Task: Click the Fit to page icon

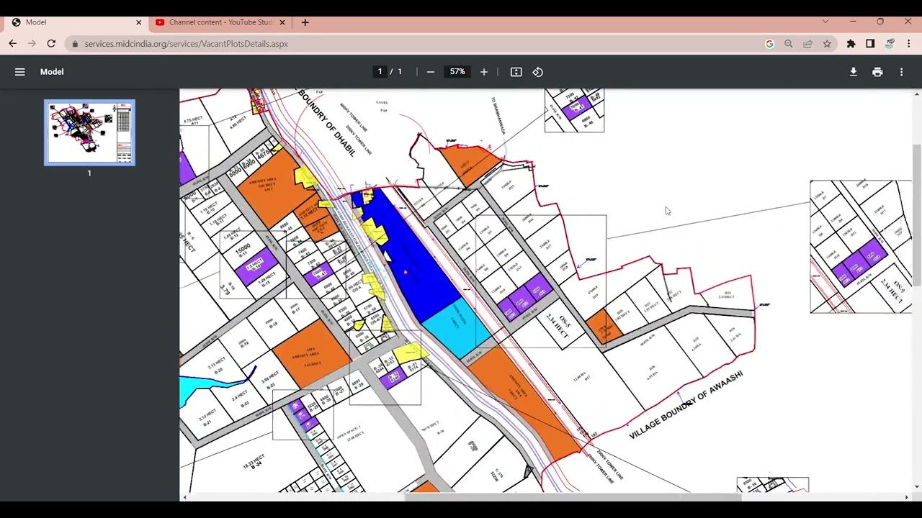Action: point(516,72)
